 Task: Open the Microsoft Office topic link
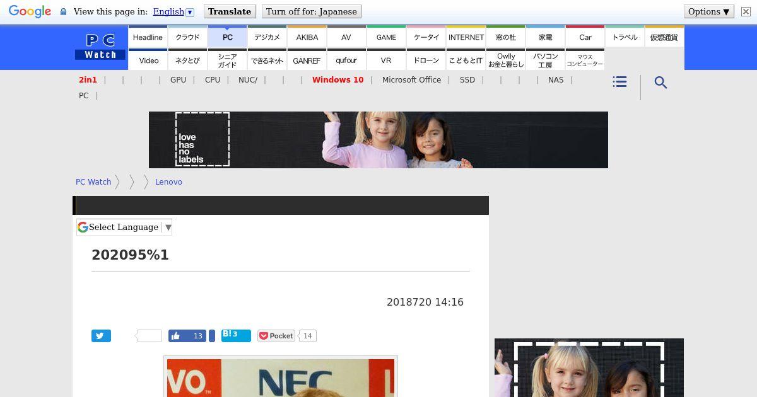pos(411,79)
